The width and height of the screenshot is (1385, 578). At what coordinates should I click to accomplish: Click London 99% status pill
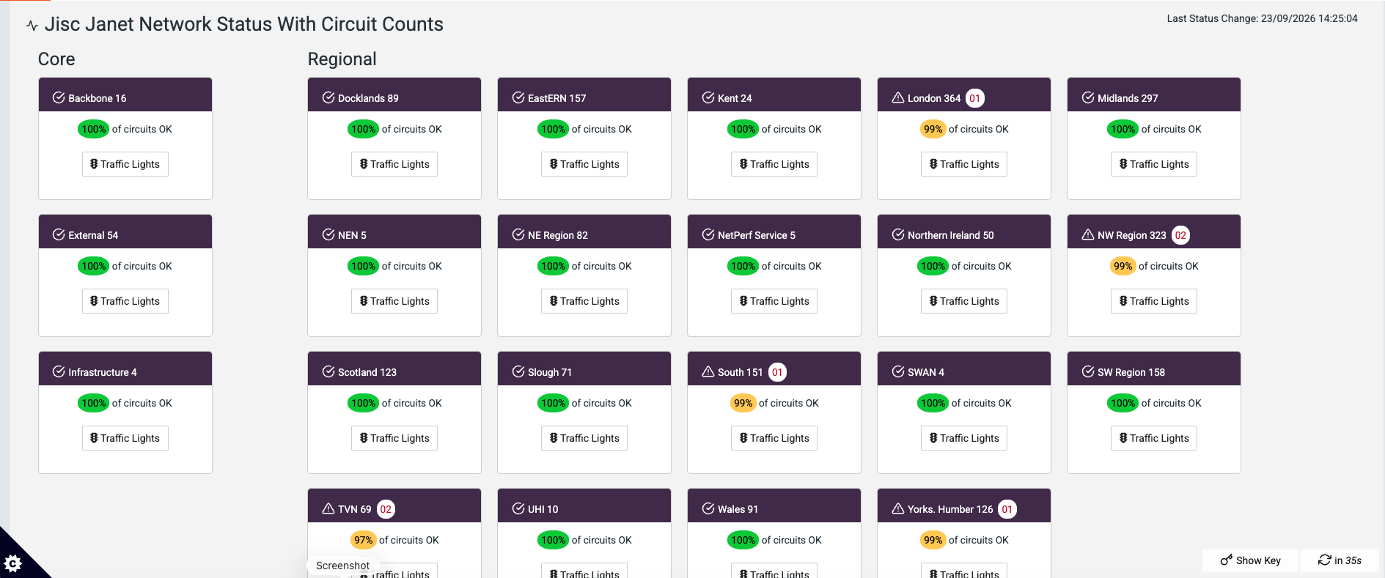[933, 129]
